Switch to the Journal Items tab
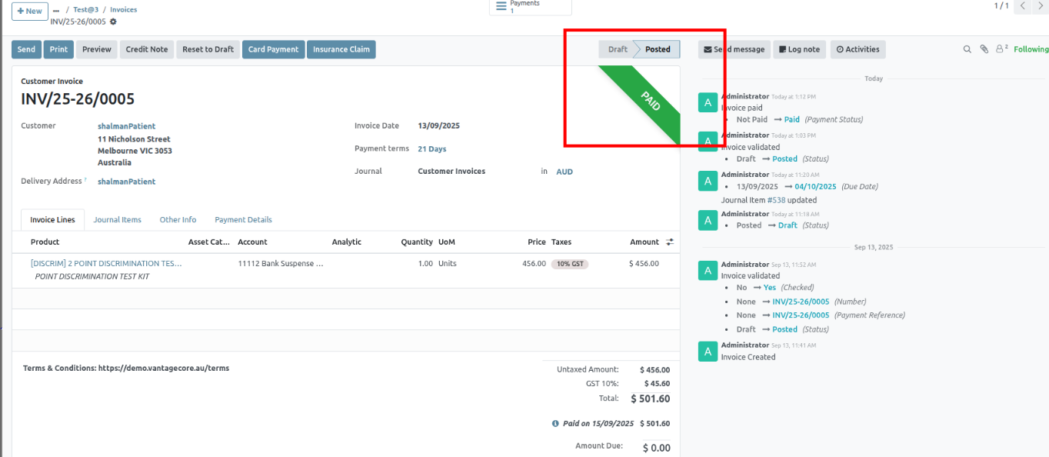The height and width of the screenshot is (457, 1049). pyautogui.click(x=117, y=220)
